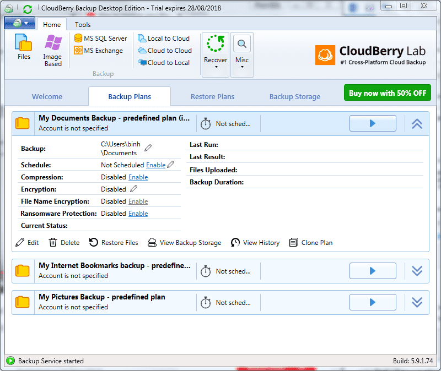Start an Image Based backup
This screenshot has height=371, width=441.
pyautogui.click(x=53, y=50)
